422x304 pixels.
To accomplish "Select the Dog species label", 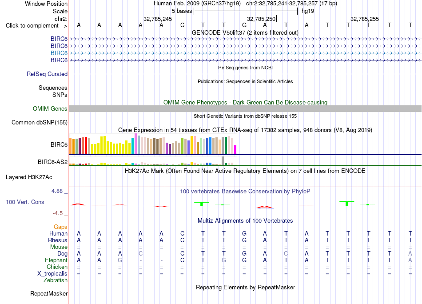I will tap(62, 254).
